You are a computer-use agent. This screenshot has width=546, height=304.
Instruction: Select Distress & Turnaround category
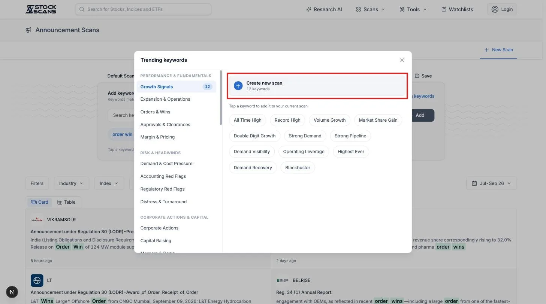point(176,202)
